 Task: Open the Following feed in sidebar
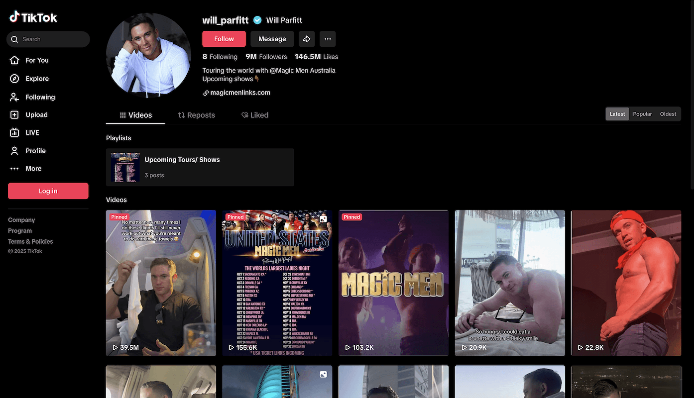40,97
